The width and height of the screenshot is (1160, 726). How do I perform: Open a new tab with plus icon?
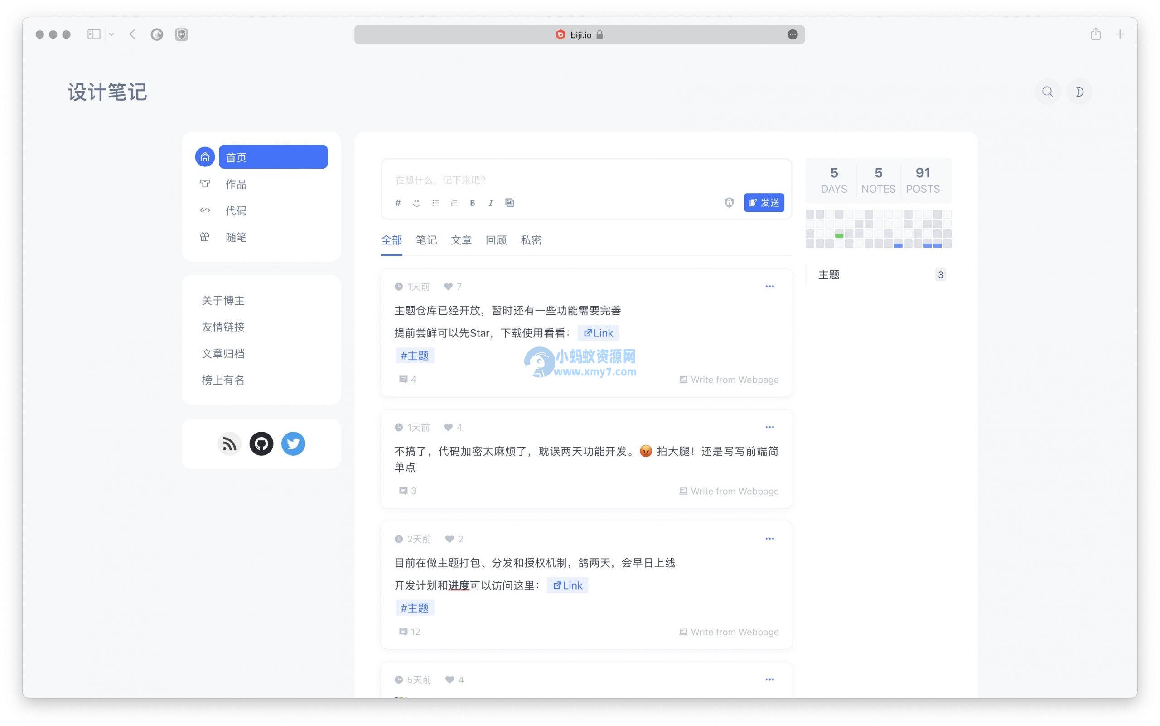(1120, 34)
